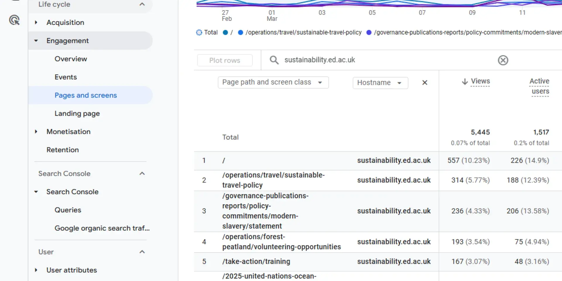The height and width of the screenshot is (281, 562).
Task: Remove Hostname secondary dimension with X
Action: pyautogui.click(x=425, y=83)
